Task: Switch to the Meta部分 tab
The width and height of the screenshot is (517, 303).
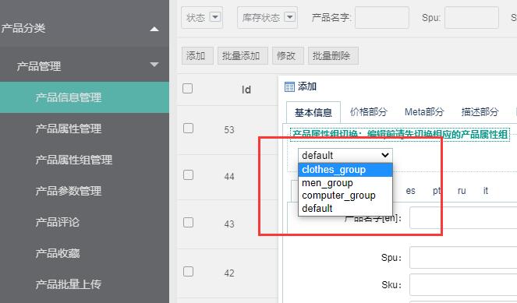Action: click(424, 112)
